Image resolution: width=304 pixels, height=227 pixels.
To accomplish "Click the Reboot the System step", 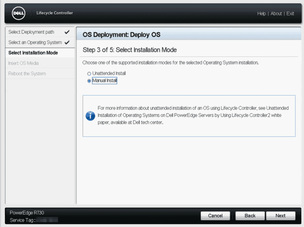I will tap(27, 74).
